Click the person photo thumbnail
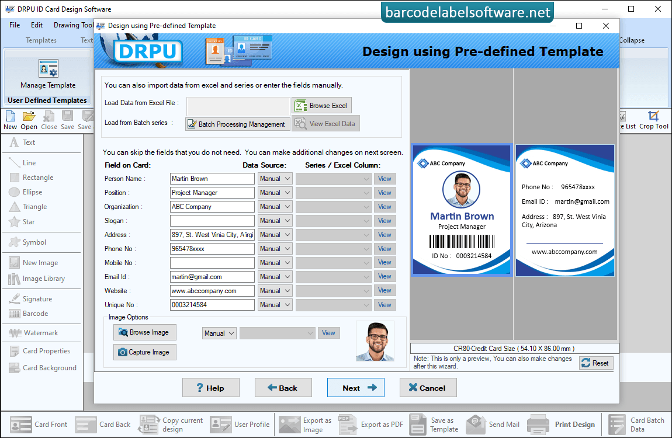Image resolution: width=672 pixels, height=438 pixels. [x=375, y=342]
